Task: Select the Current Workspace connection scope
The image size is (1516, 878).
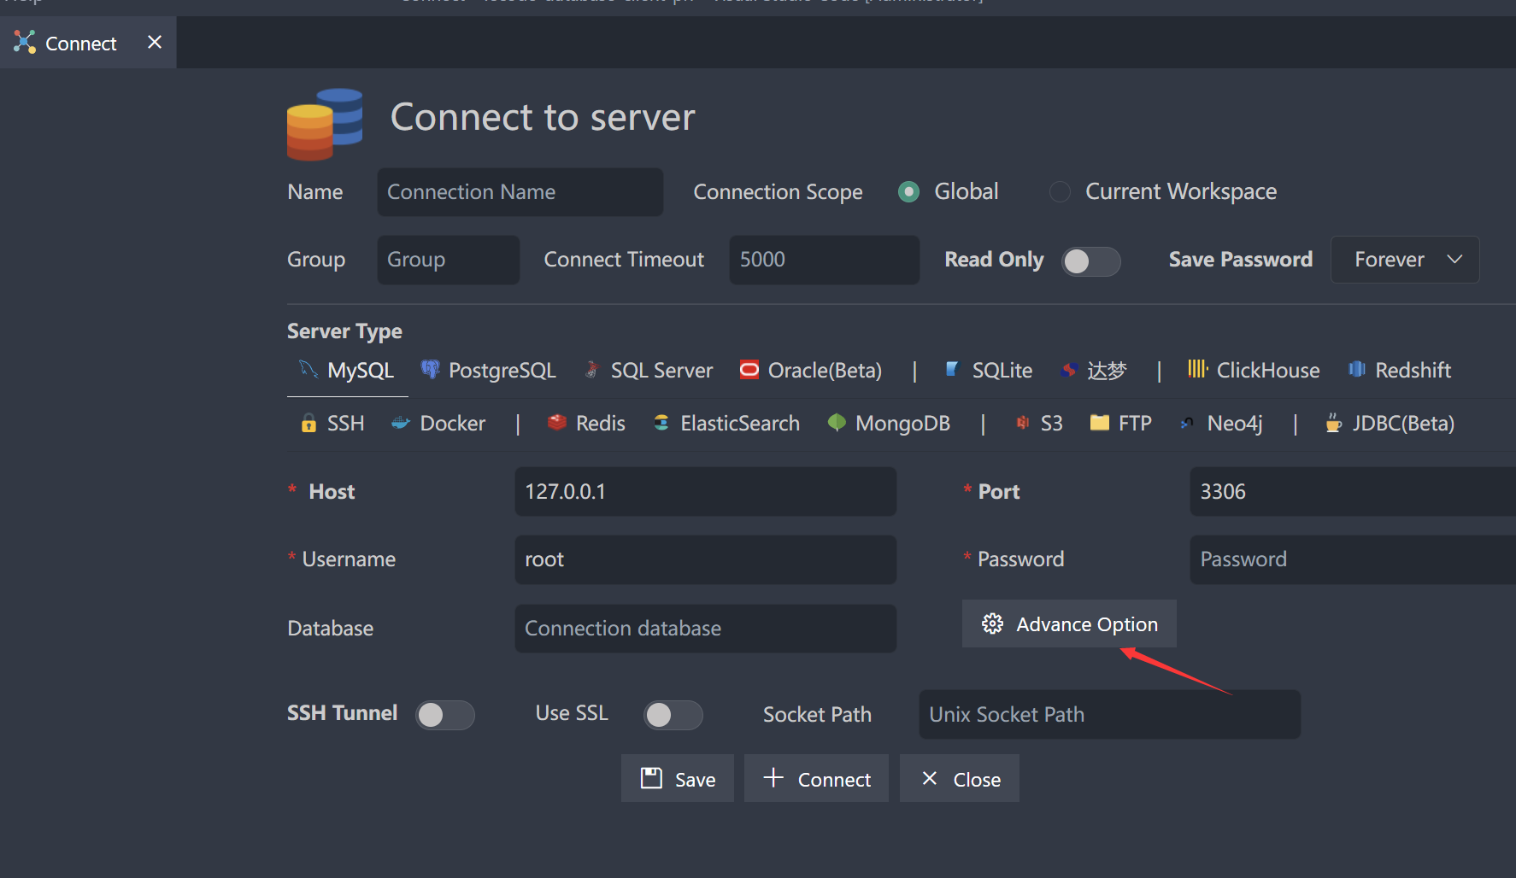Action: click(1060, 191)
